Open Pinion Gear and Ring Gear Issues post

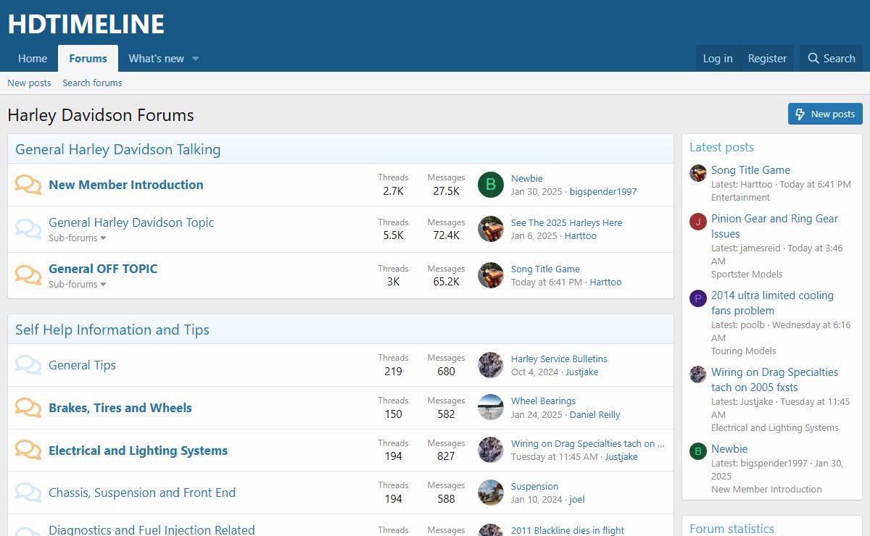coord(774,226)
